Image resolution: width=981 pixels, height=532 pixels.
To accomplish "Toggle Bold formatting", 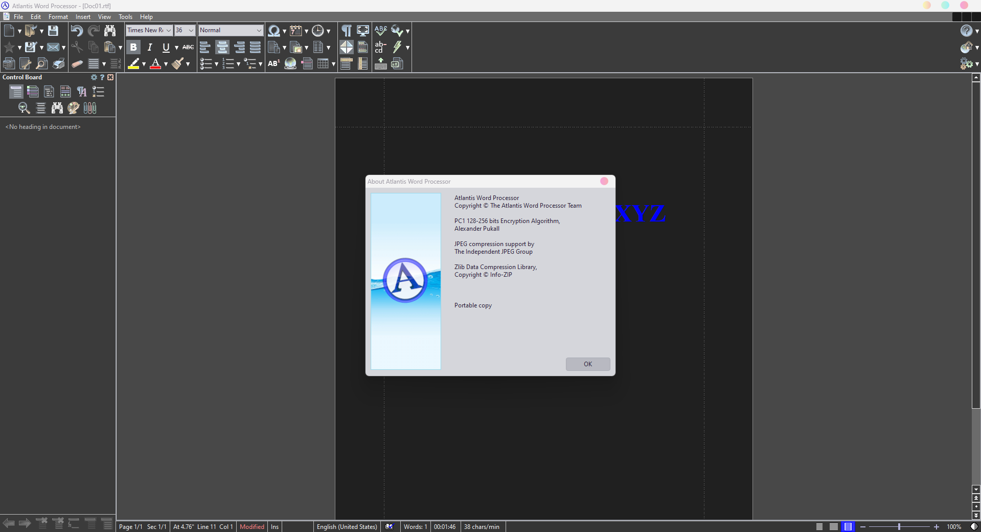I will coord(133,48).
